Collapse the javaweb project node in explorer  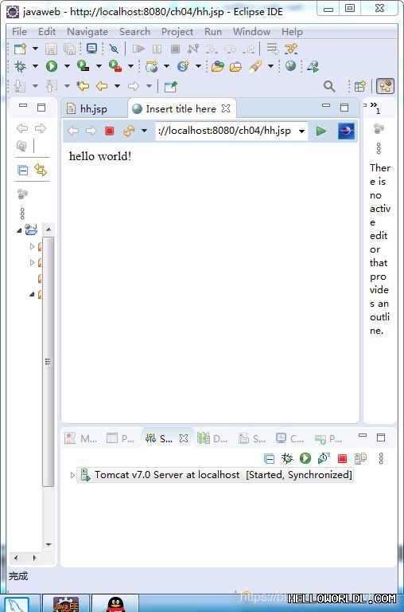(x=19, y=230)
